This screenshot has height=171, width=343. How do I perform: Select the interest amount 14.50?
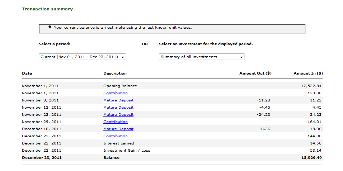pyautogui.click(x=316, y=143)
